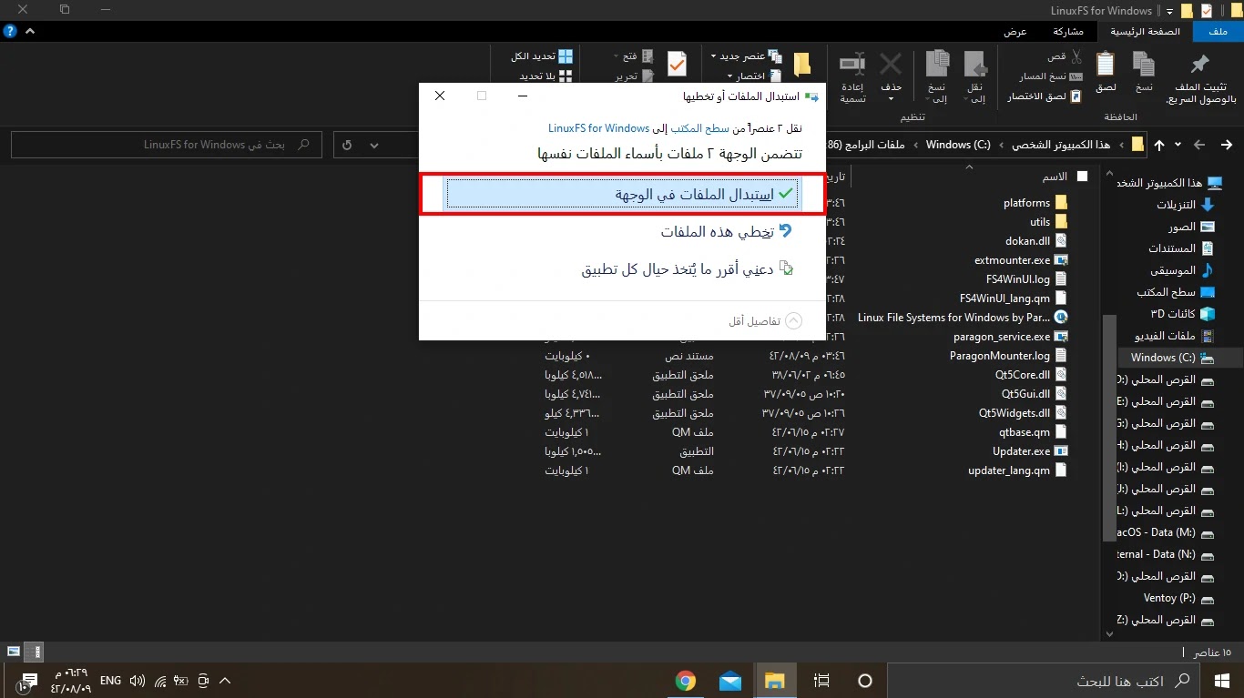Select Music (الموسيقى) in navigation pane
Viewport: 1244px width, 698px height.
click(x=1181, y=270)
